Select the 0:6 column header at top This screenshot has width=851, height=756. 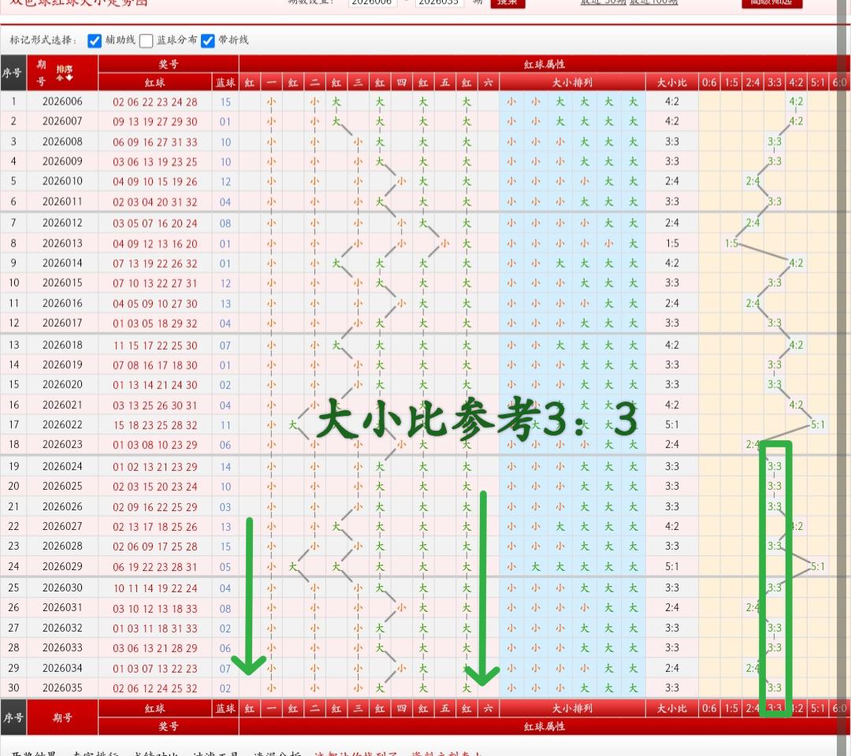709,82
